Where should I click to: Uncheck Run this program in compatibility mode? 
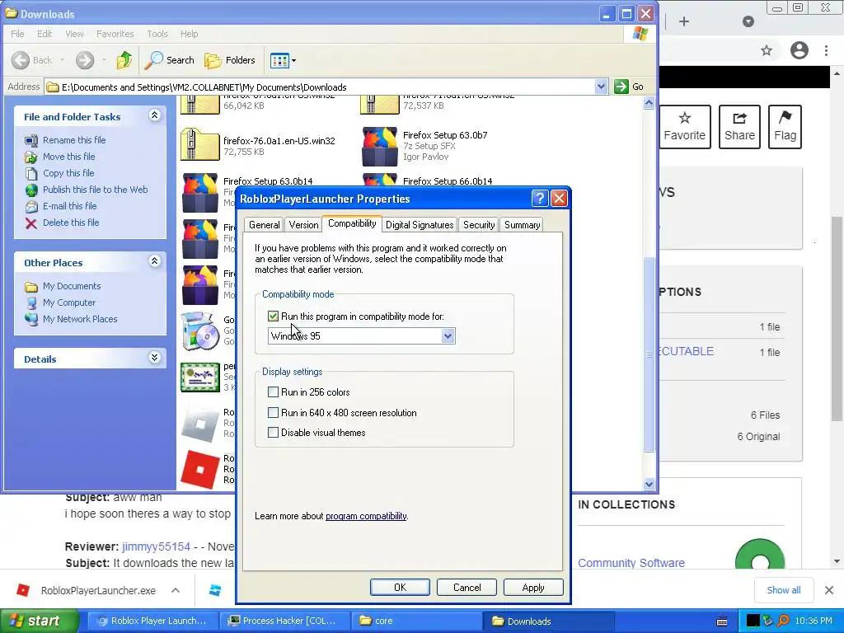coord(273,316)
